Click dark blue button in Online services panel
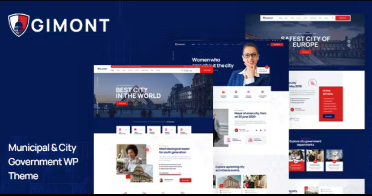Viewport: 372px width, 196px height. coord(329,116)
